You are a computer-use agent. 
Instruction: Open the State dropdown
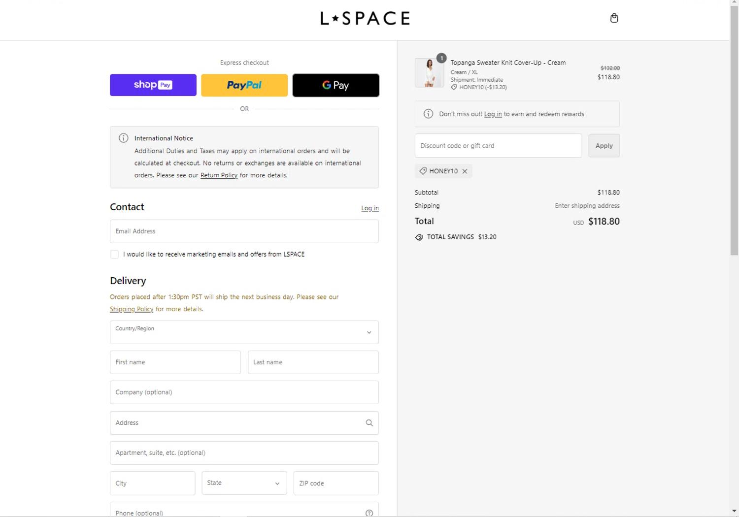[x=244, y=483]
